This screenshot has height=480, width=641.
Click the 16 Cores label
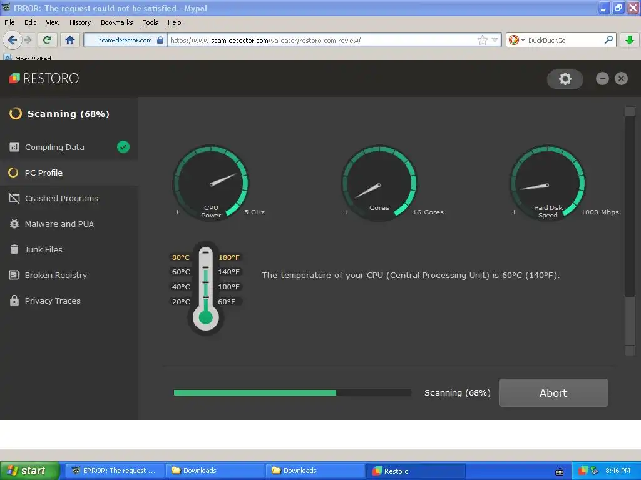click(428, 212)
